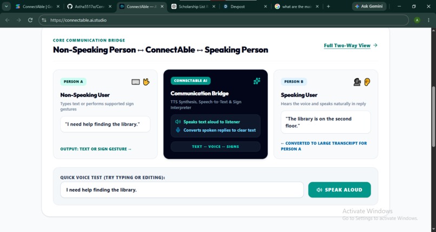The height and width of the screenshot is (232, 436).
Task: Click the speaking head icon in Person B card
Action: pyautogui.click(x=357, y=82)
